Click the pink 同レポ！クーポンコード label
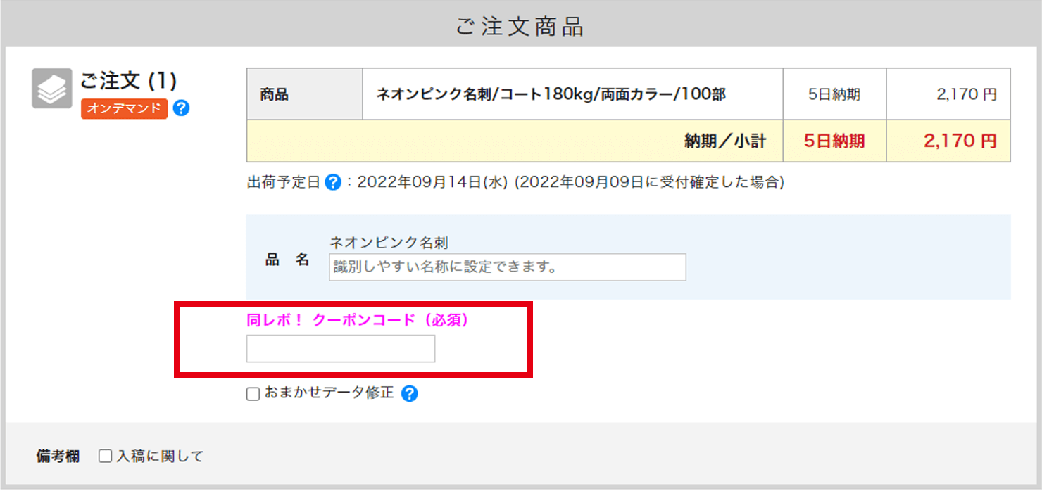This screenshot has width=1042, height=491. click(358, 320)
